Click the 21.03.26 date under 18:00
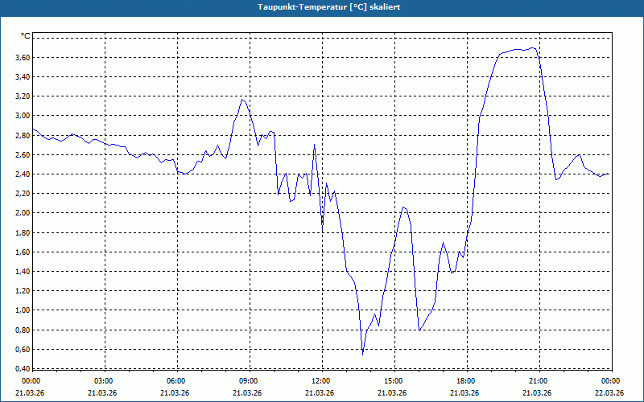Image resolution: width=644 pixels, height=402 pixels. pyautogui.click(x=464, y=393)
